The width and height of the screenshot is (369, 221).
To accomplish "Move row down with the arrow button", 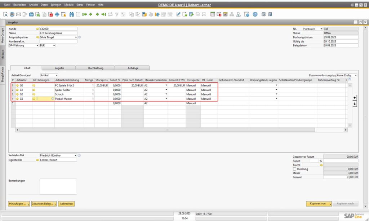I will pos(355,104).
